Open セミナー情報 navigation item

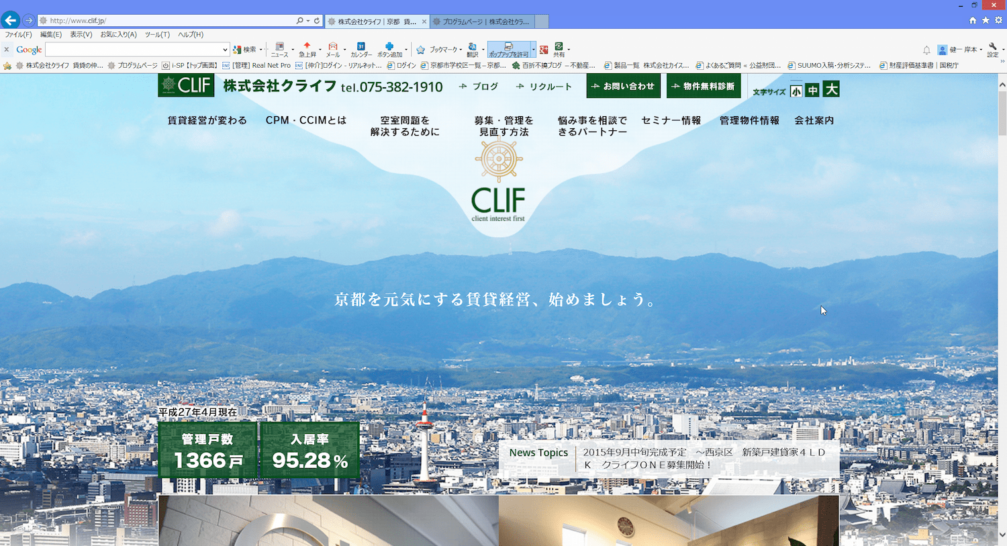point(671,120)
